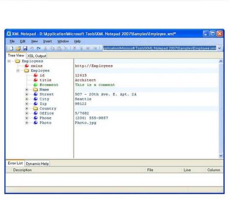Image resolution: width=229 pixels, height=216 pixels.
Task: Expand the Phone node
Action: 27,118
